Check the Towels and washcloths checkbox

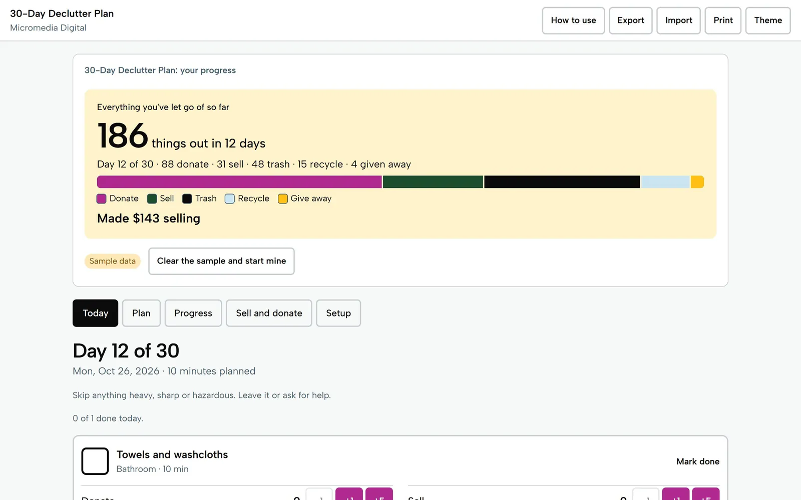click(x=95, y=461)
